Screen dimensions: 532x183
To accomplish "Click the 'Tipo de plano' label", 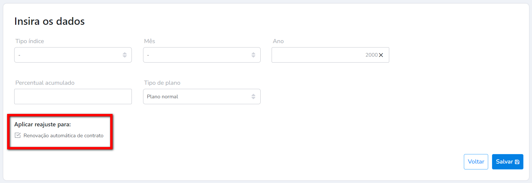I will 162,83.
